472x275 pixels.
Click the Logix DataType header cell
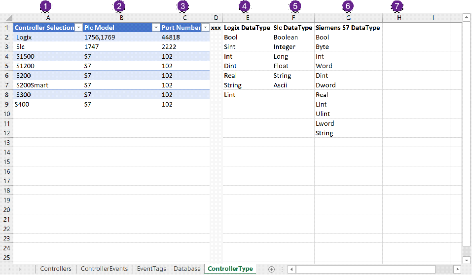pos(248,28)
